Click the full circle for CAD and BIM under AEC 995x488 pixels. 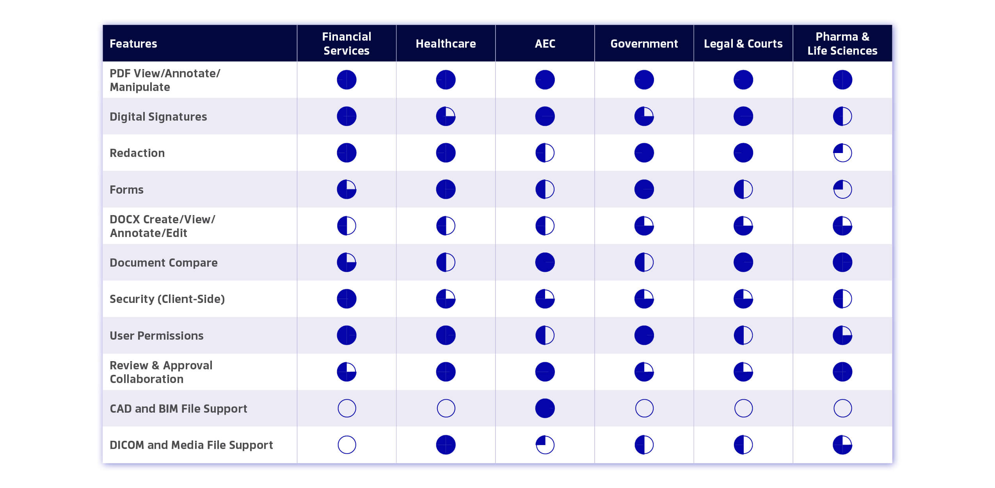click(545, 408)
